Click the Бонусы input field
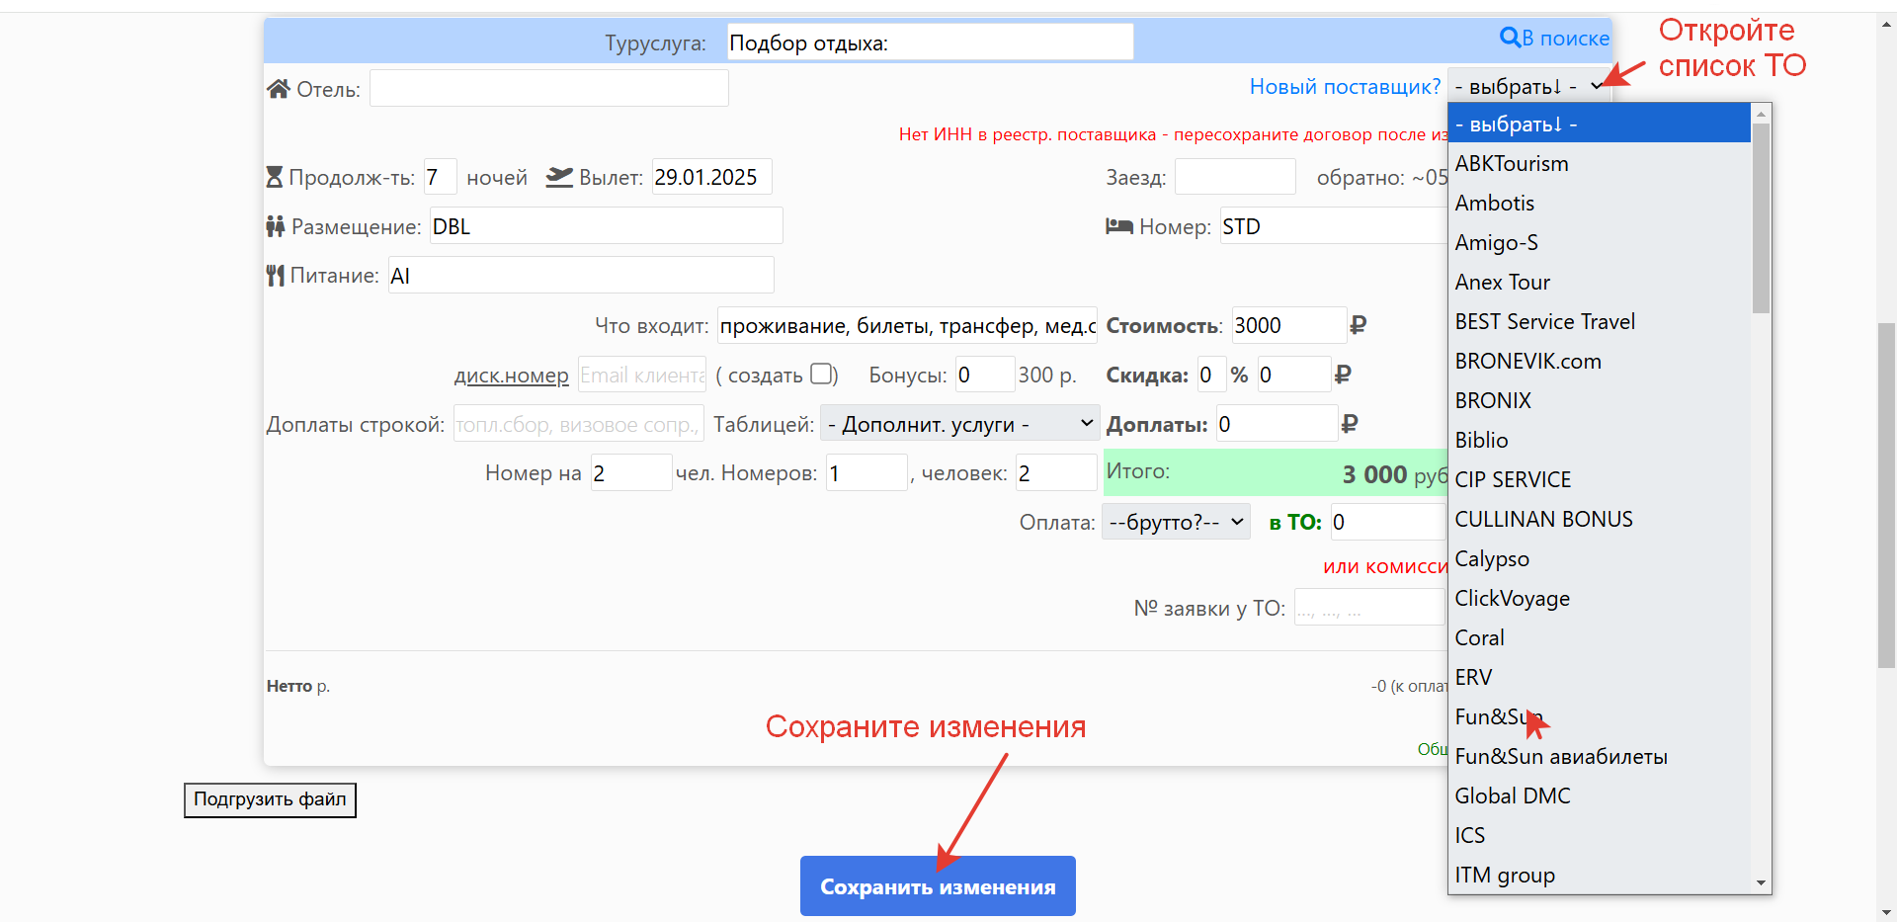Image resolution: width=1897 pixels, height=922 pixels. tap(985, 375)
